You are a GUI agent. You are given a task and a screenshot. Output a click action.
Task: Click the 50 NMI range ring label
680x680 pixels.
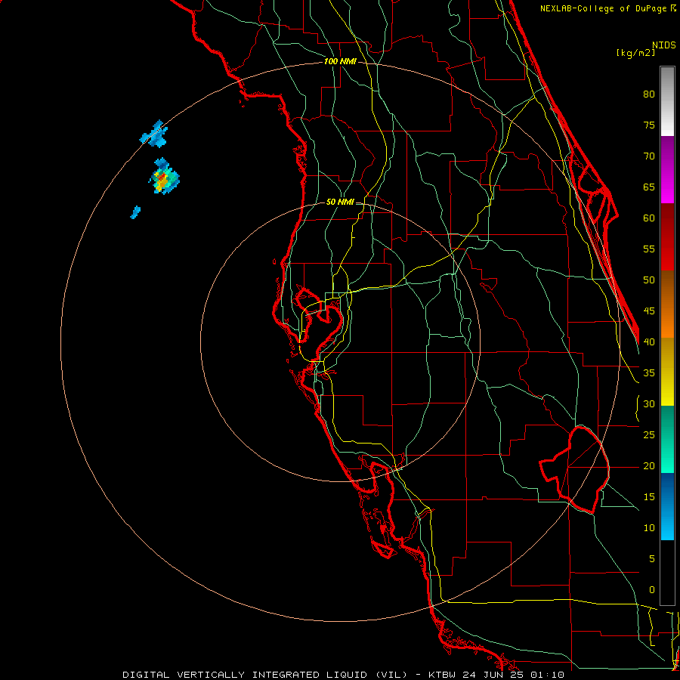point(340,202)
